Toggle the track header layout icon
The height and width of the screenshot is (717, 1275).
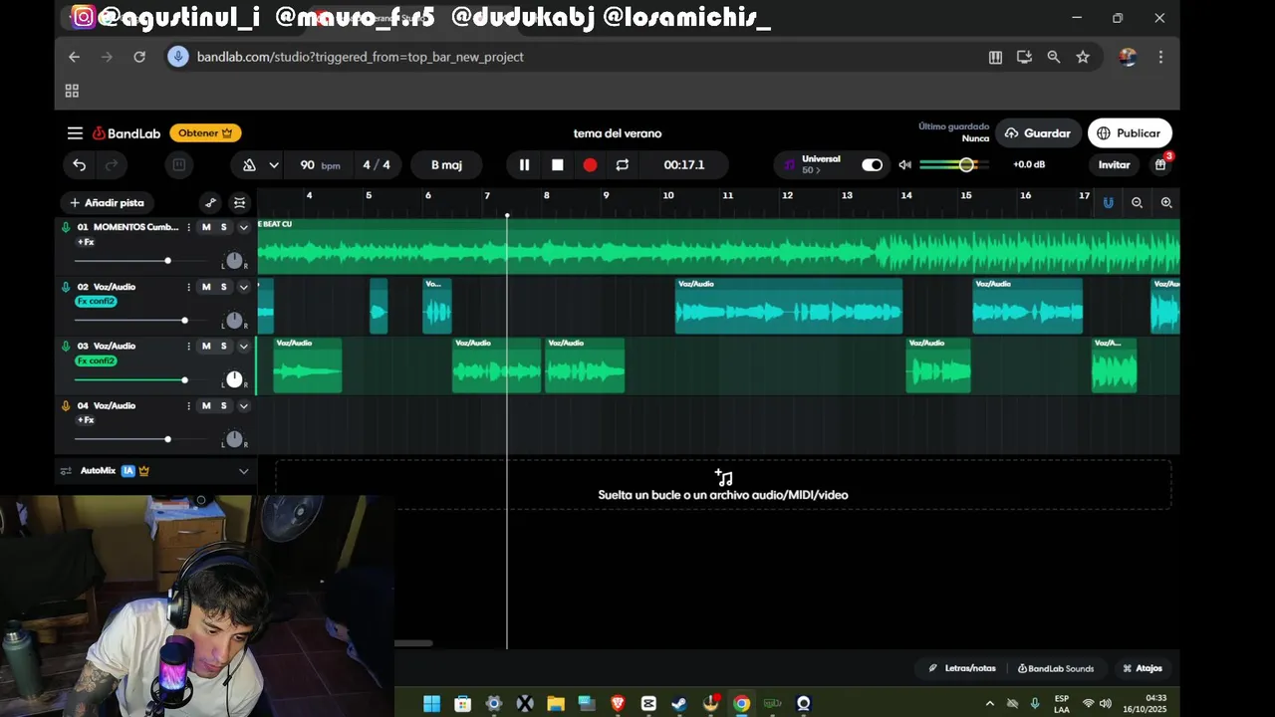[240, 203]
